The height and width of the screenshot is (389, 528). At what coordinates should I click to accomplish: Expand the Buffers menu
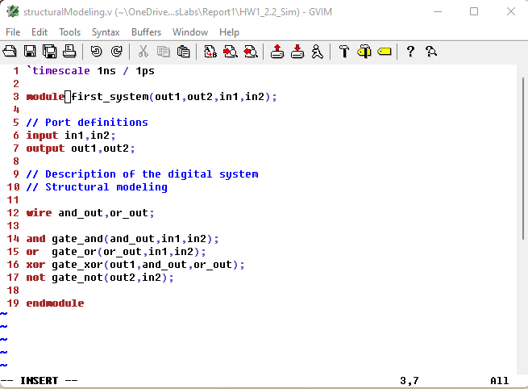146,32
